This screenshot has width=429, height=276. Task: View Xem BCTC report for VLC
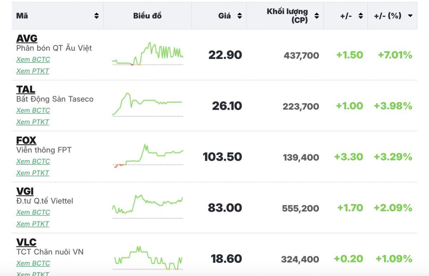pos(33,263)
